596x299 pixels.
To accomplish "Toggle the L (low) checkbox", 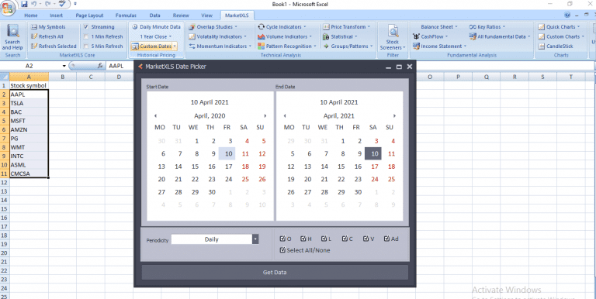I will [324, 239].
